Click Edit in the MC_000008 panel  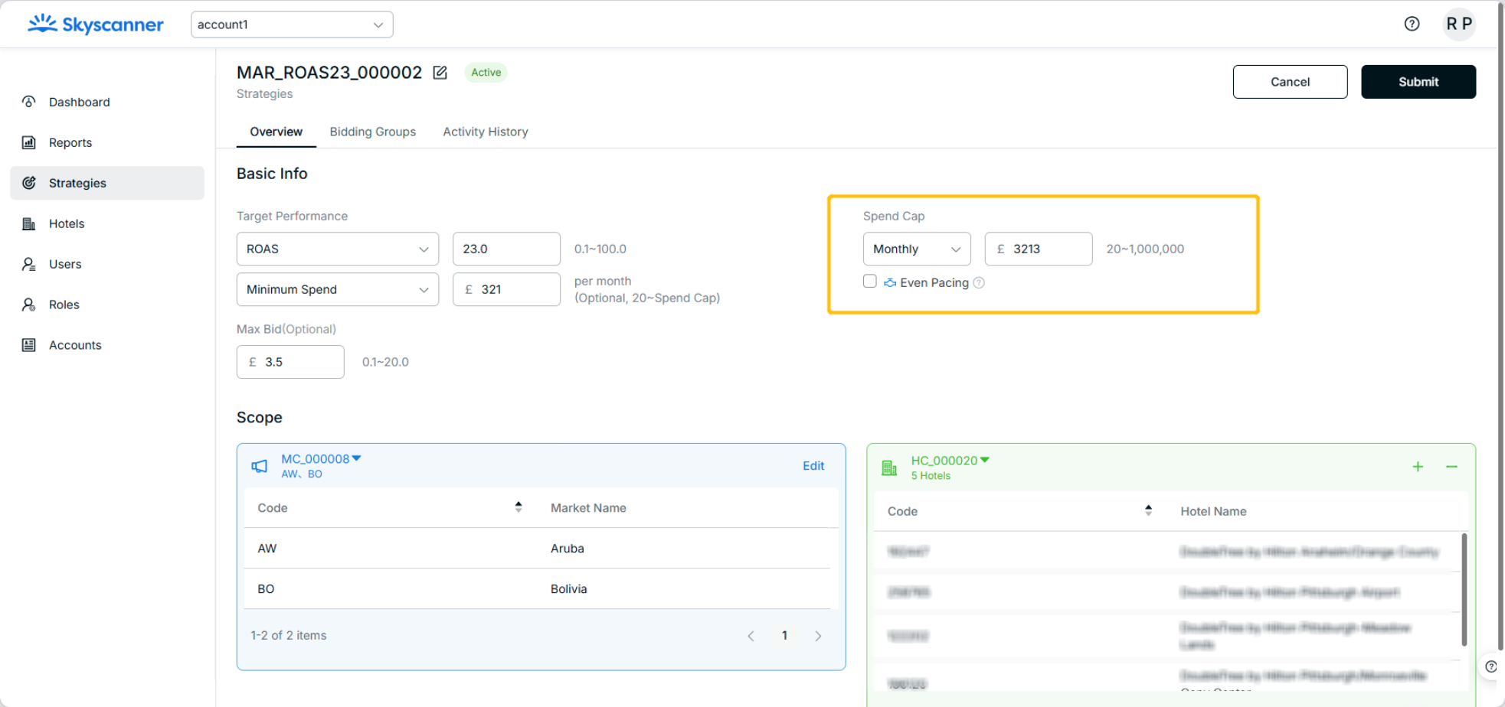(813, 466)
